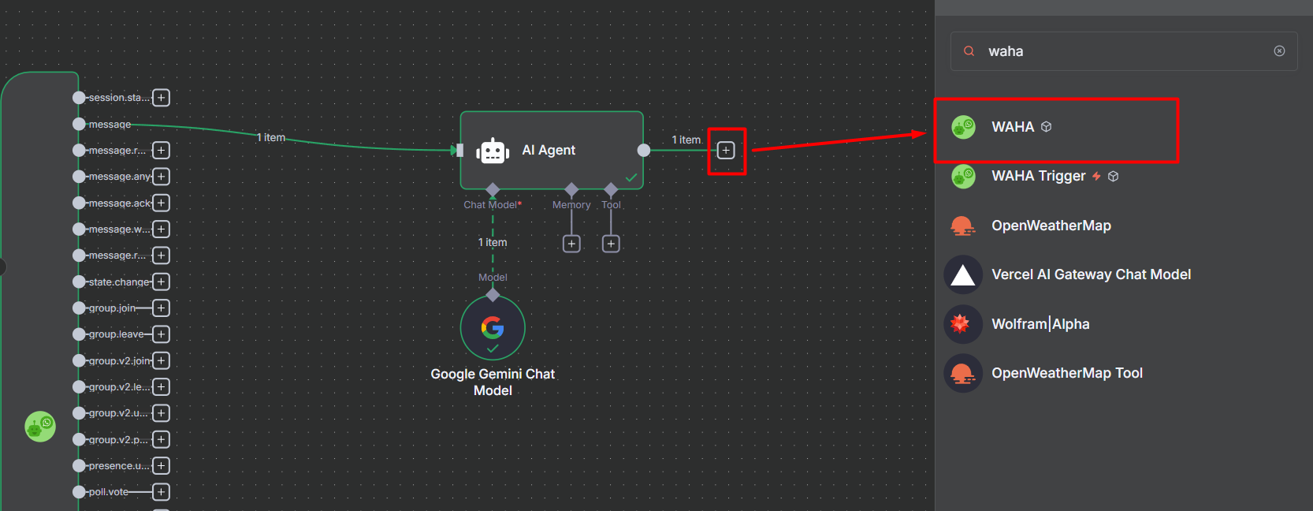Add node to session.sta... output
1313x511 pixels.
coord(161,98)
